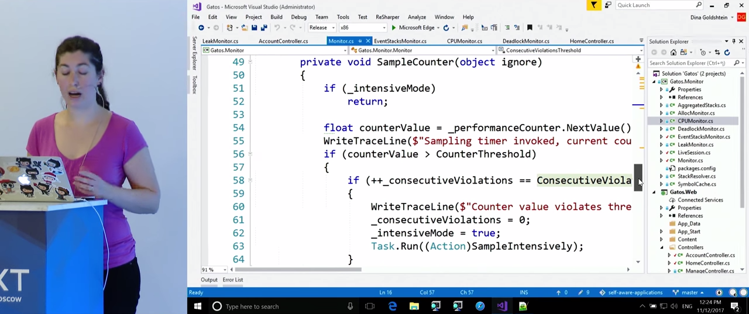Open File Explorer from the taskbar
Image resolution: width=749 pixels, height=314 pixels.
pyautogui.click(x=414, y=306)
